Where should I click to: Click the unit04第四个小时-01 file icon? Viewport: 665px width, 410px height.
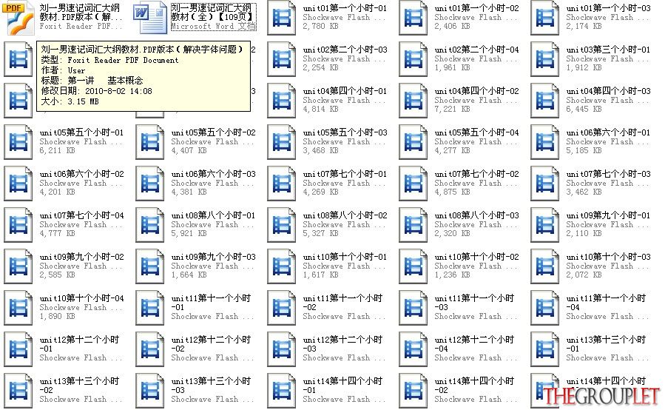(282, 101)
